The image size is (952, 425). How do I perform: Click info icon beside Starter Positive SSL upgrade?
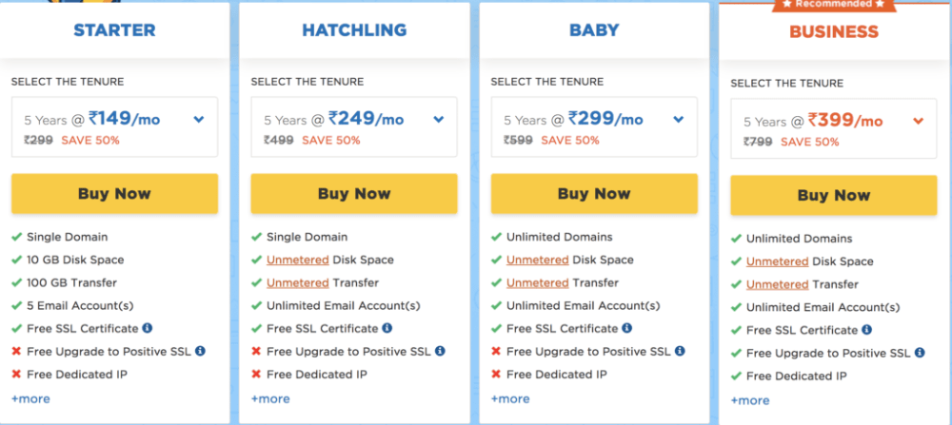(200, 351)
